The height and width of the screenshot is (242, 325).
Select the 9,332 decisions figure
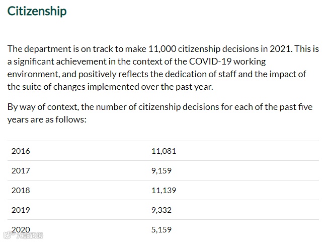coord(161,210)
